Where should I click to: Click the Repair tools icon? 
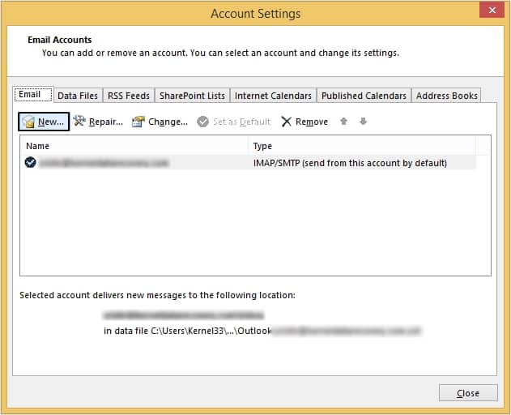[79, 122]
